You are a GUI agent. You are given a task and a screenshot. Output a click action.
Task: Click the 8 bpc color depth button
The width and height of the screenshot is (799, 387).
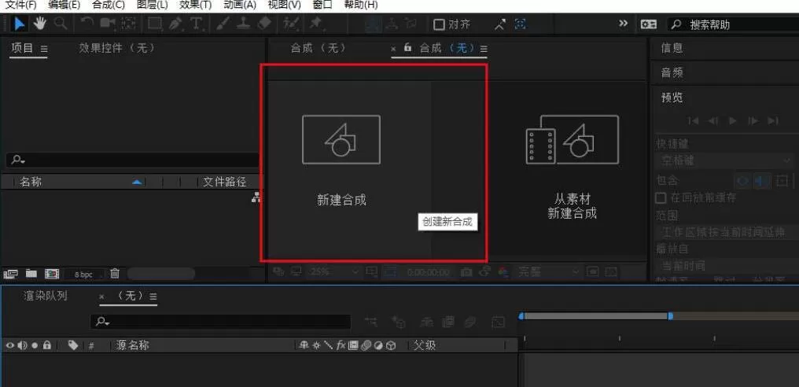[x=83, y=275]
